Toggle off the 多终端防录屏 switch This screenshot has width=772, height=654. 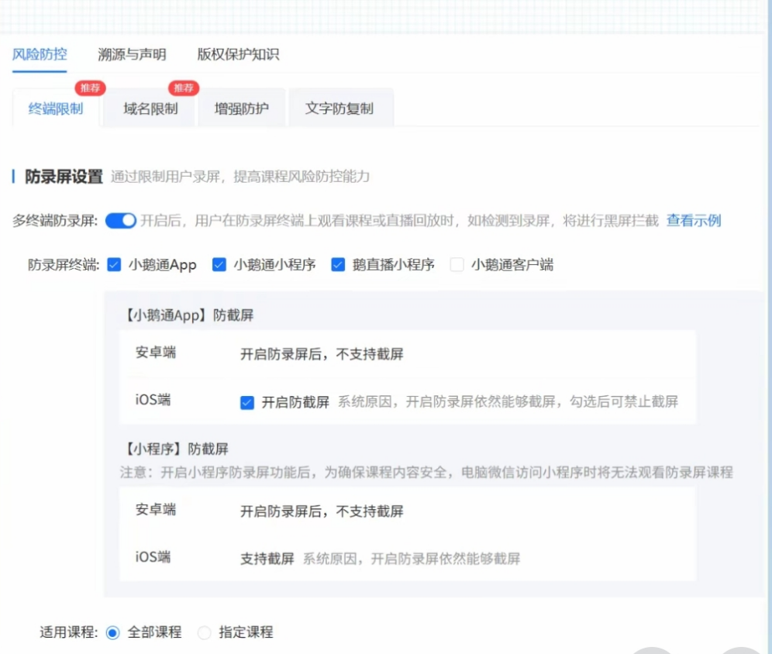120,221
